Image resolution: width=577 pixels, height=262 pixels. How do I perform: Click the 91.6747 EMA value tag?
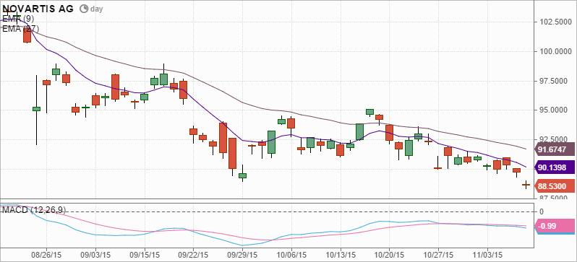pyautogui.click(x=554, y=149)
